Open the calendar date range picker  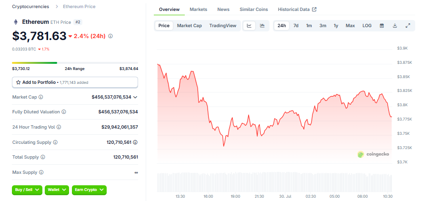tap(382, 26)
